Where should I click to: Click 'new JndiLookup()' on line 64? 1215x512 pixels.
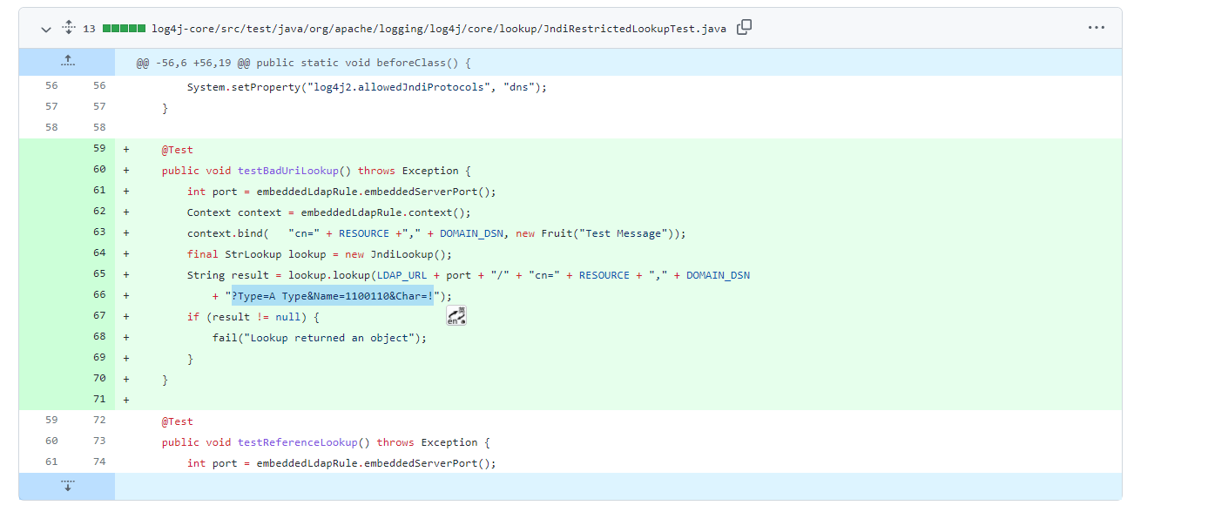(x=395, y=254)
